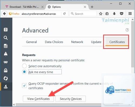Image resolution: width=135 pixels, height=107 pixels.
Task: Open a new tab with the plus button
Action: pos(92,7)
